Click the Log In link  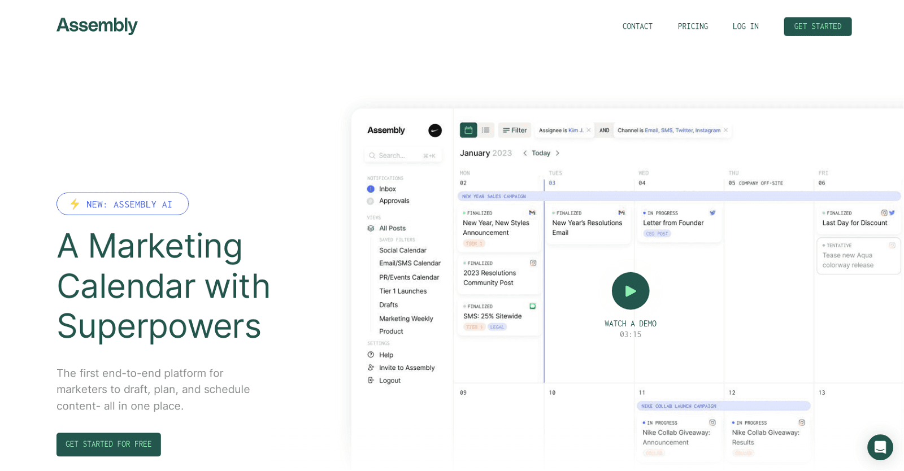pyautogui.click(x=745, y=27)
